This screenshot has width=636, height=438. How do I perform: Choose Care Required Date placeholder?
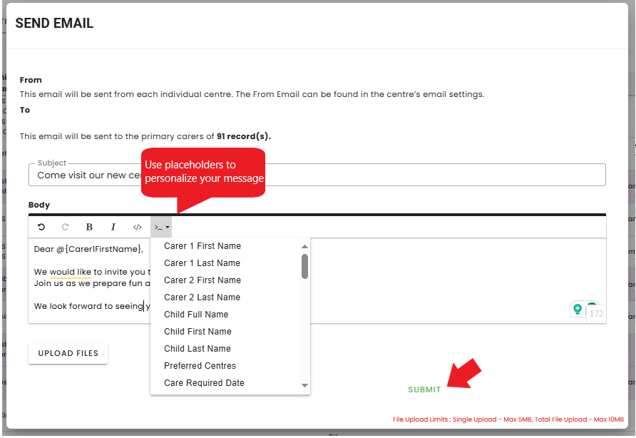pyautogui.click(x=204, y=382)
